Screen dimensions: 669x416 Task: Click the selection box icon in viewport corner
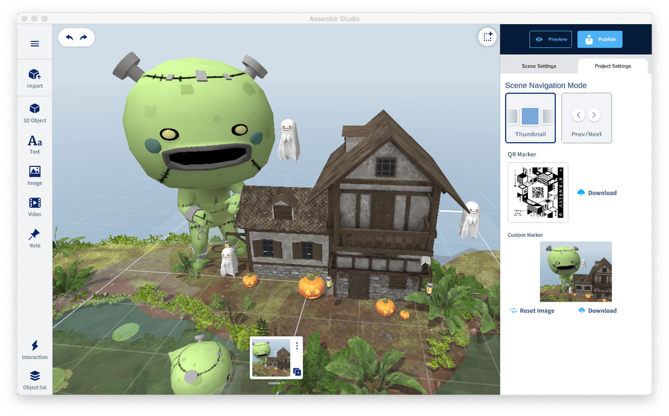pyautogui.click(x=487, y=37)
